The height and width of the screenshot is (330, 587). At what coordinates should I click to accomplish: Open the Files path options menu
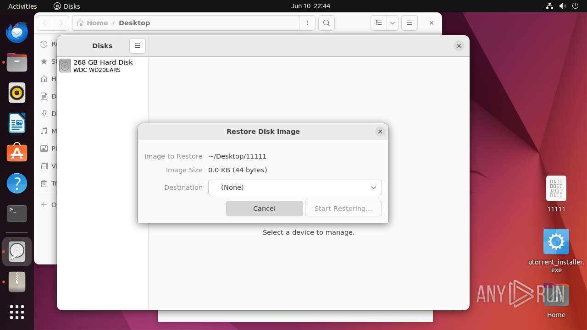click(307, 23)
